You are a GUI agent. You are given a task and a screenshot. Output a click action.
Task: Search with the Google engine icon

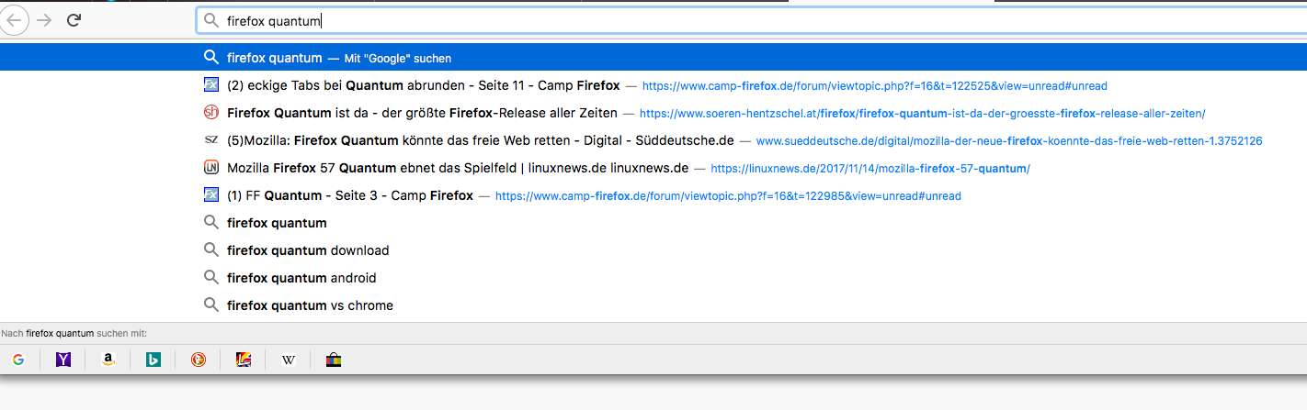(x=18, y=360)
